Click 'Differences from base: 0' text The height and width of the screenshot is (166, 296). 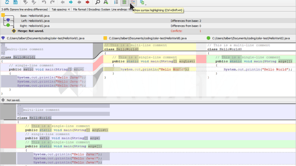186,26
